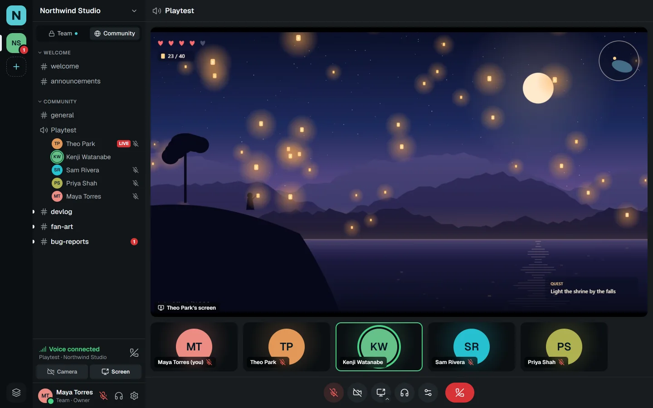The width and height of the screenshot is (653, 408).
Task: Open call settings sliders icon
Action: 428,393
